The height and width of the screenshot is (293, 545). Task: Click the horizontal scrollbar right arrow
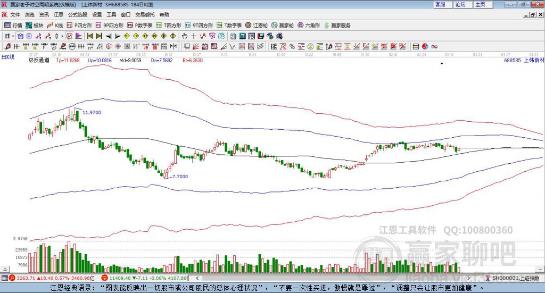point(468,278)
